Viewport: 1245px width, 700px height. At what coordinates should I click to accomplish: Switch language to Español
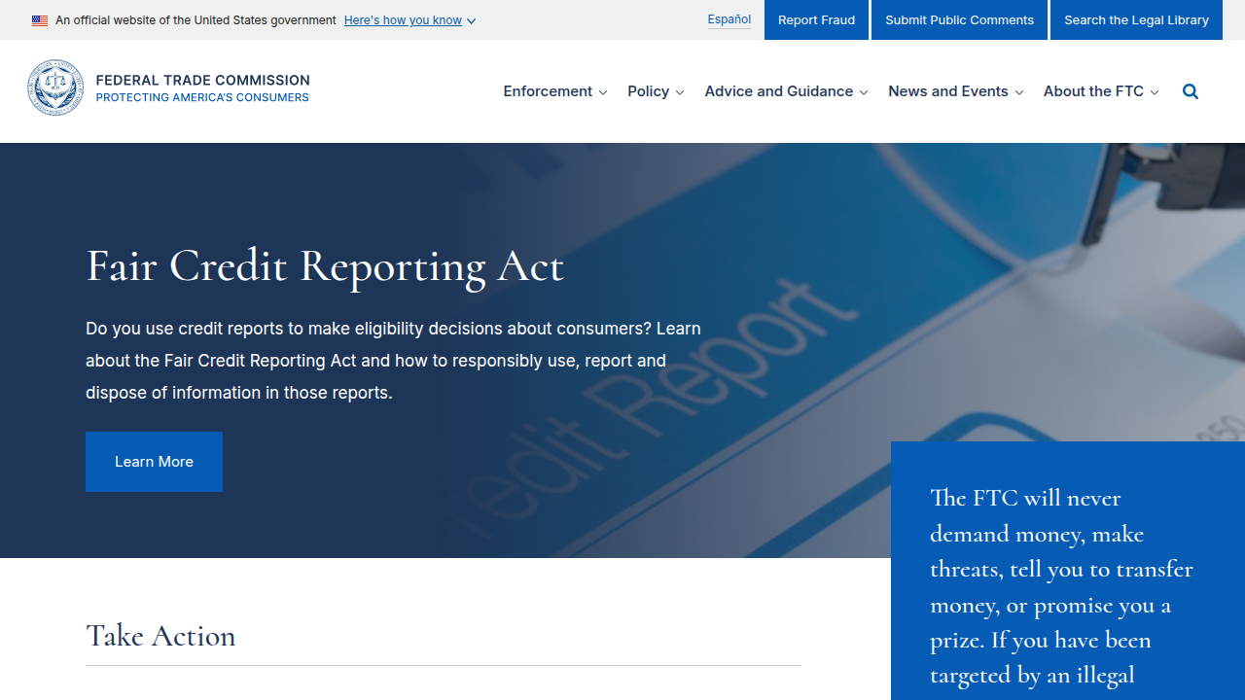pyautogui.click(x=729, y=19)
